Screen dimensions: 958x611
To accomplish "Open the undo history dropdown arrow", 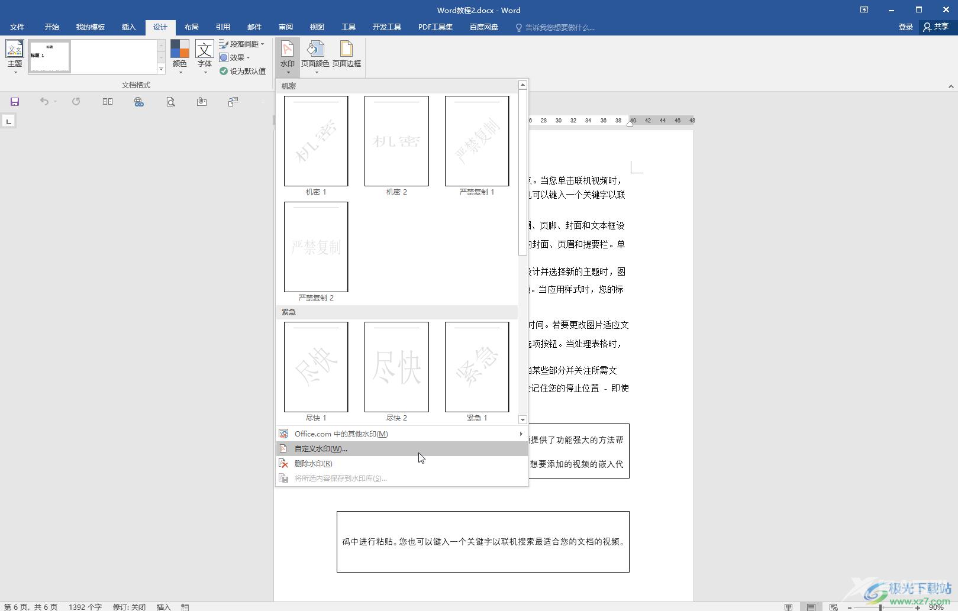I will click(55, 102).
